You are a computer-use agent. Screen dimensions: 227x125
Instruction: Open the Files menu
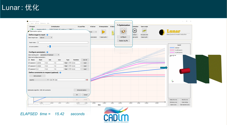[28, 23]
